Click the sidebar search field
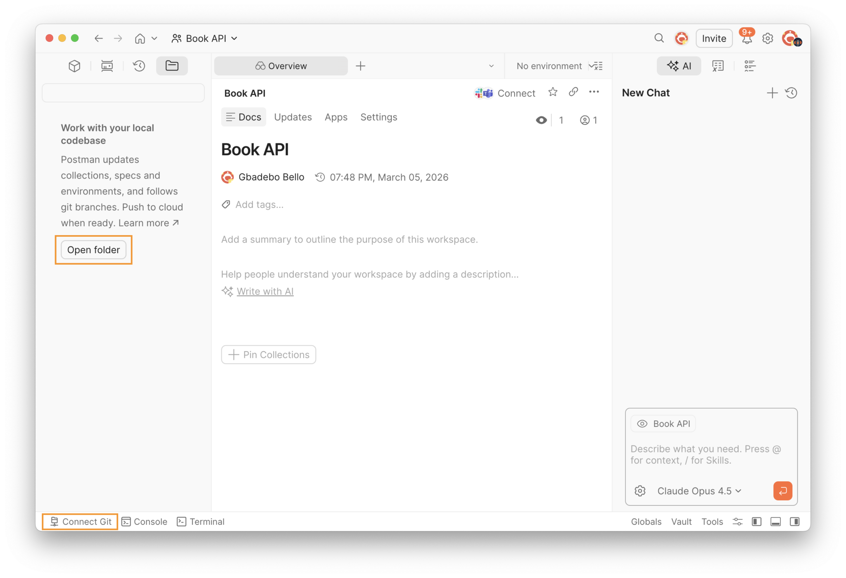 click(x=123, y=93)
